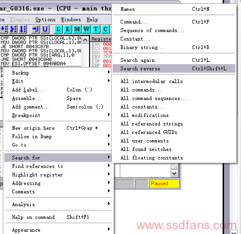The image size is (241, 234).
Task: Choose Binary string search option
Action: coord(174,47)
